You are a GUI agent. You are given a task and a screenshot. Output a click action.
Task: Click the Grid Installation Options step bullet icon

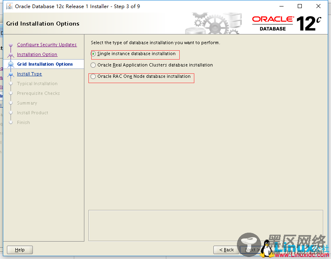point(11,64)
